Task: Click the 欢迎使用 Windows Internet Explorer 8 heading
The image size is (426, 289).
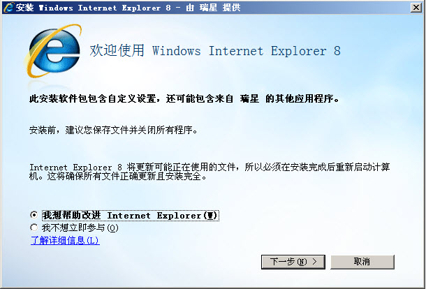Action: (215, 50)
